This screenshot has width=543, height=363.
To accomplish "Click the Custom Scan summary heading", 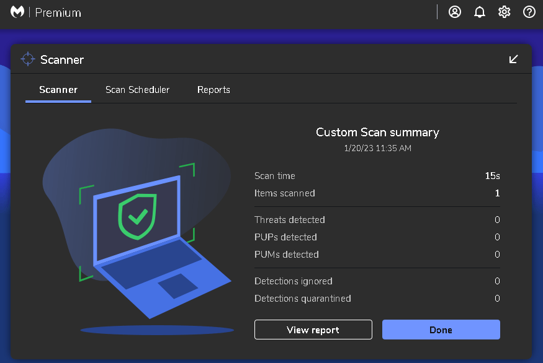I will click(377, 133).
